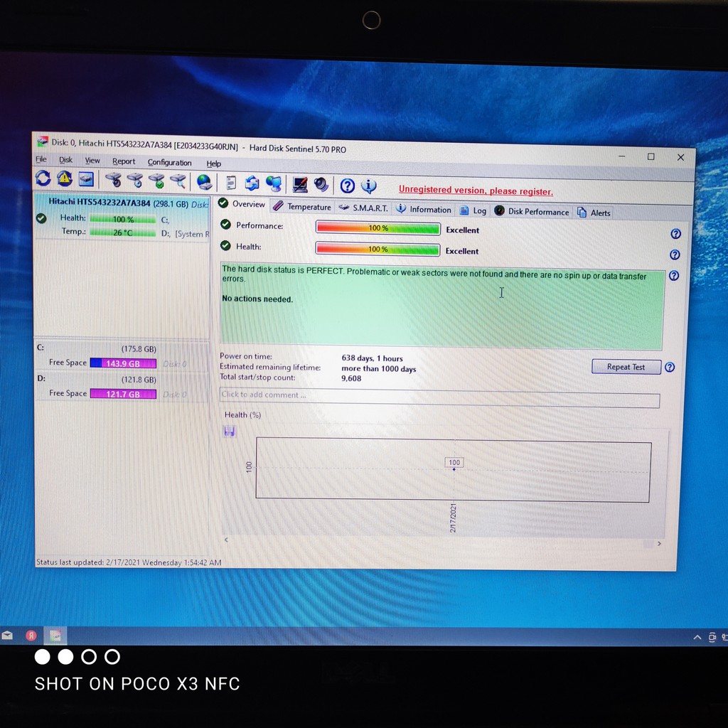Viewport: 728px width, 728px height.
Task: Open the Configuration menu
Action: point(169,163)
